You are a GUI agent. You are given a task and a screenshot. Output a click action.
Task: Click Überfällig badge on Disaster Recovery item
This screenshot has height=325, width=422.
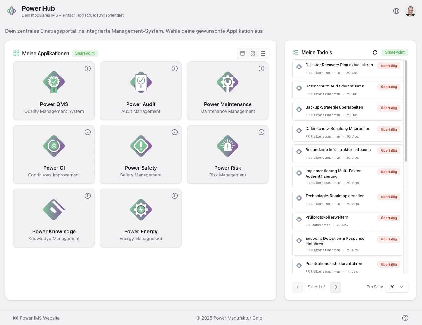(x=389, y=66)
